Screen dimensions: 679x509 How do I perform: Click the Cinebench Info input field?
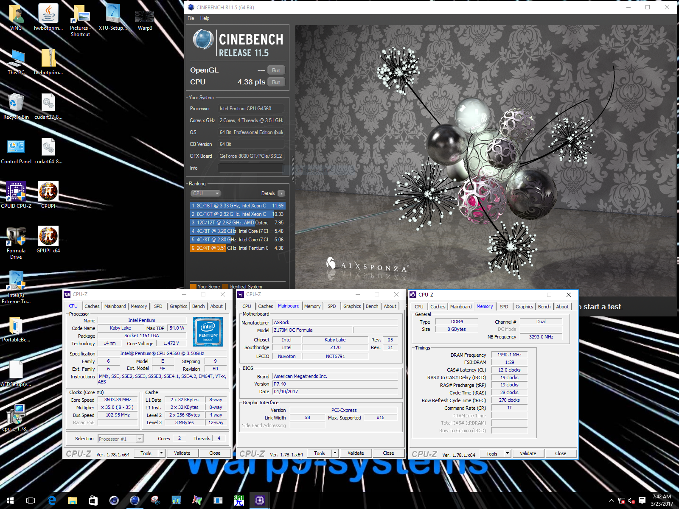click(251, 168)
